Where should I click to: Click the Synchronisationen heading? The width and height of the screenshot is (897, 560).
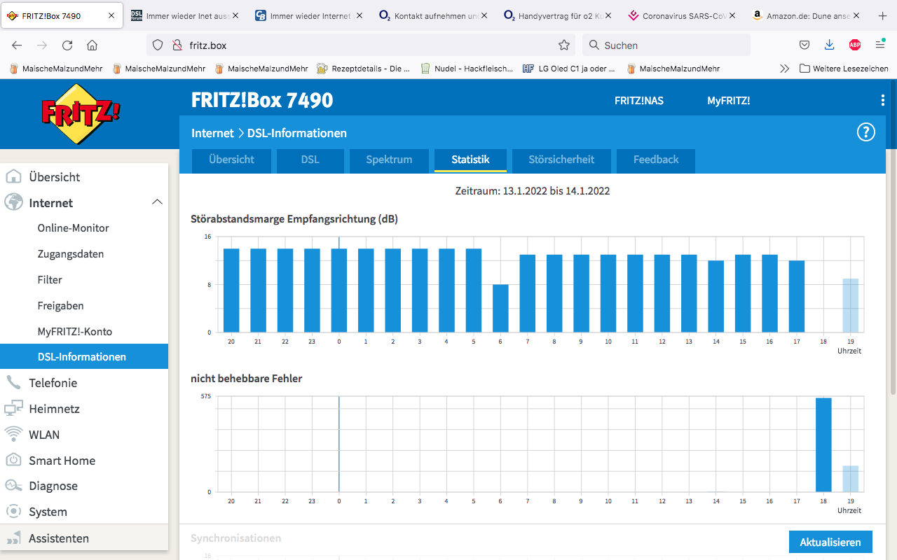coord(236,538)
